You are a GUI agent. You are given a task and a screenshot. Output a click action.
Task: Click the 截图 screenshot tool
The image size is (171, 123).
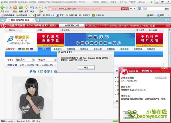click(161, 15)
